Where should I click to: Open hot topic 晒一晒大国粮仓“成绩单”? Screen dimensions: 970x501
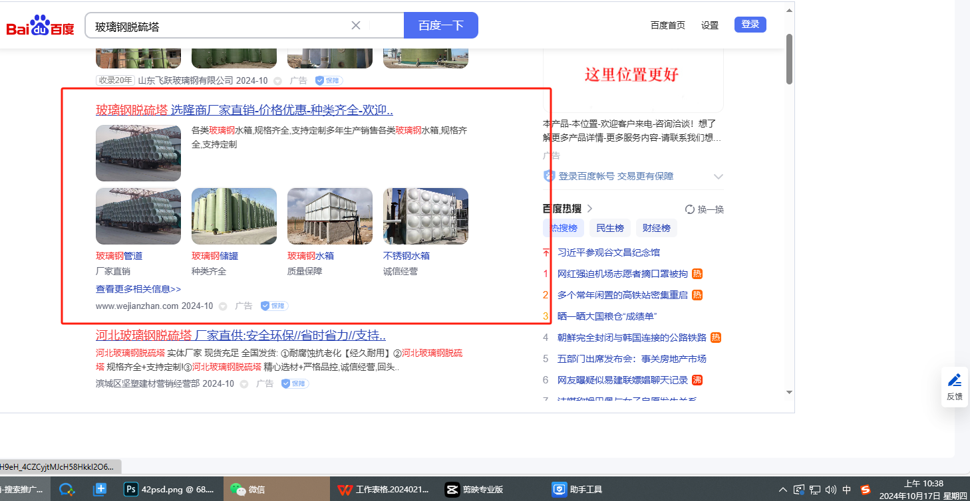607,316
